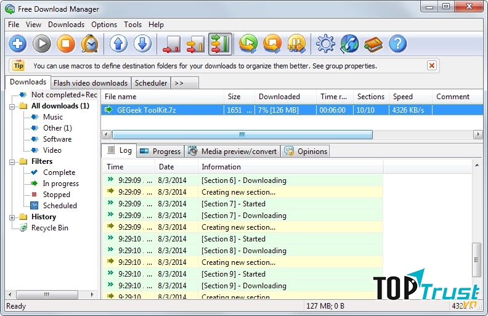Collapse the All downloads tree node
This screenshot has width=488, height=316.
point(12,107)
